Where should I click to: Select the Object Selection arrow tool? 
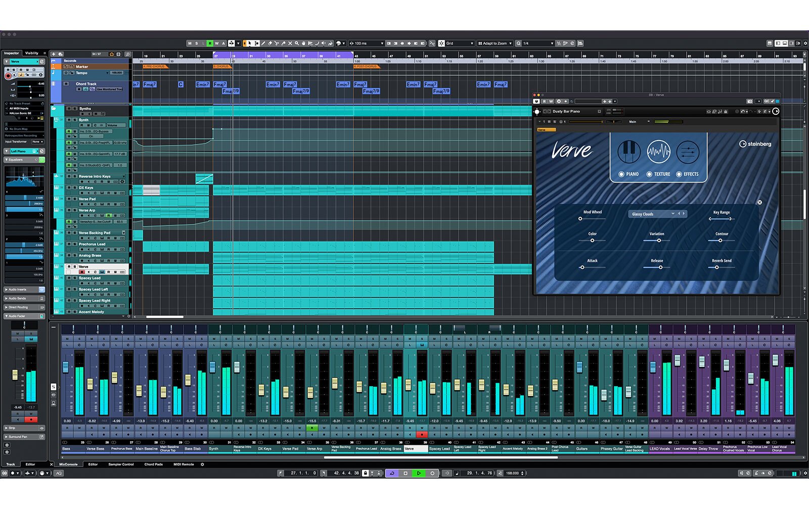click(x=250, y=43)
